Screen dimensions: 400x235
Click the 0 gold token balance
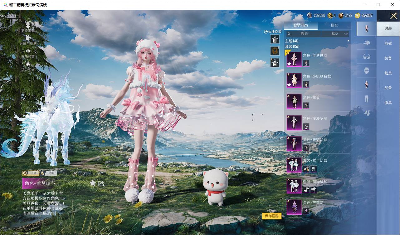point(332,15)
